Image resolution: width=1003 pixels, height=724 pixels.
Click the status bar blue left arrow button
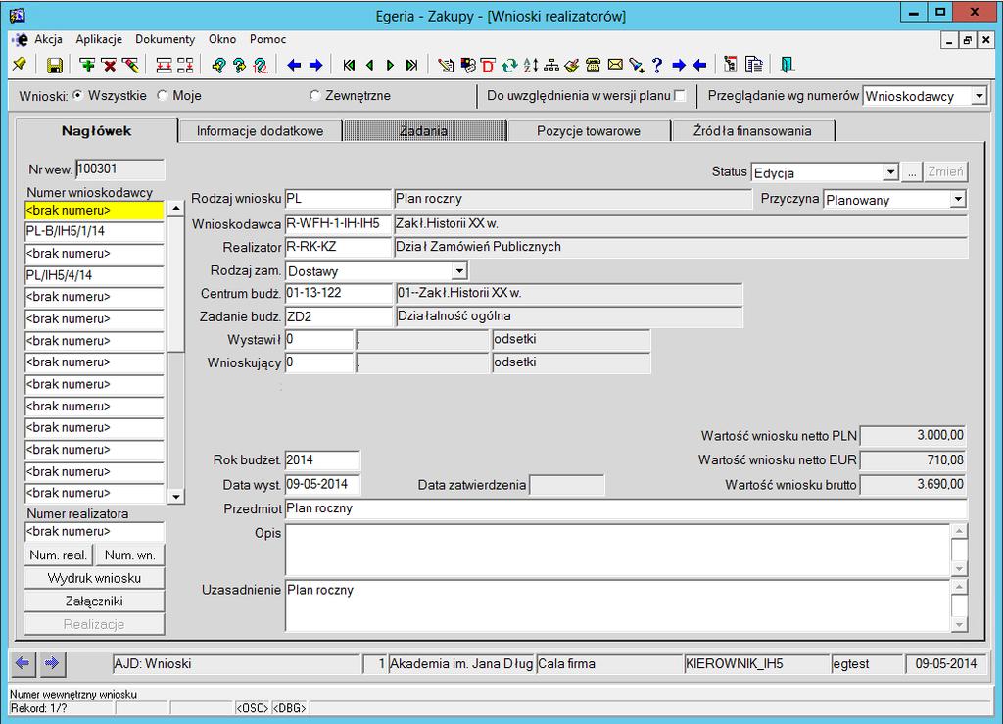23,663
